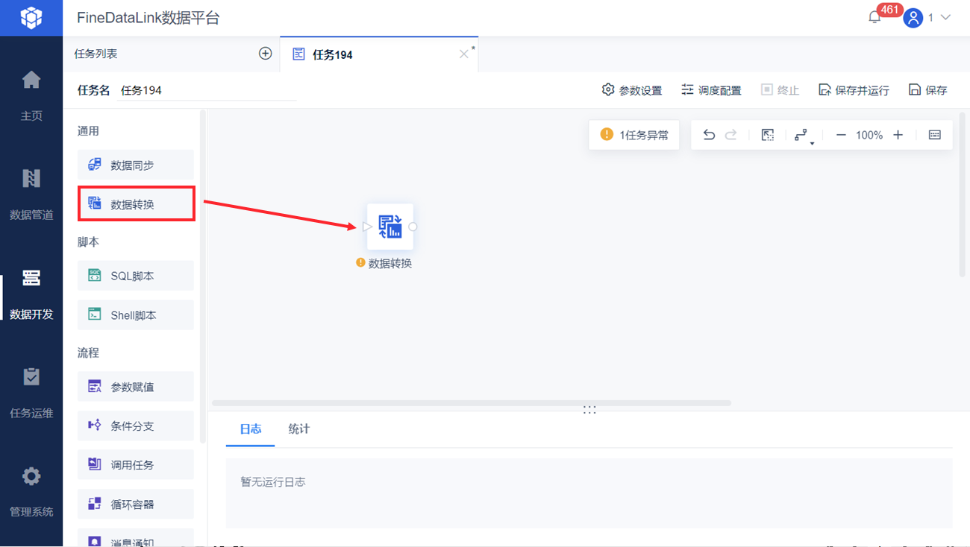
Task: Open the user account dropdown
Action: 928,17
